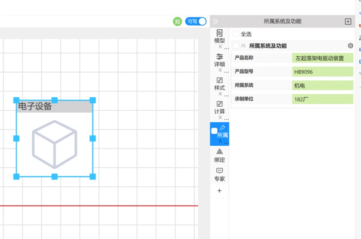Close the 所属 tab with its X
This screenshot has width=361, height=239.
pyautogui.click(x=220, y=141)
